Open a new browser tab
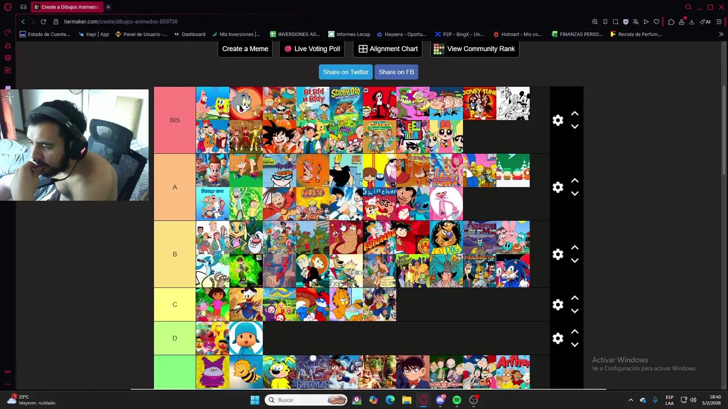 108,7
